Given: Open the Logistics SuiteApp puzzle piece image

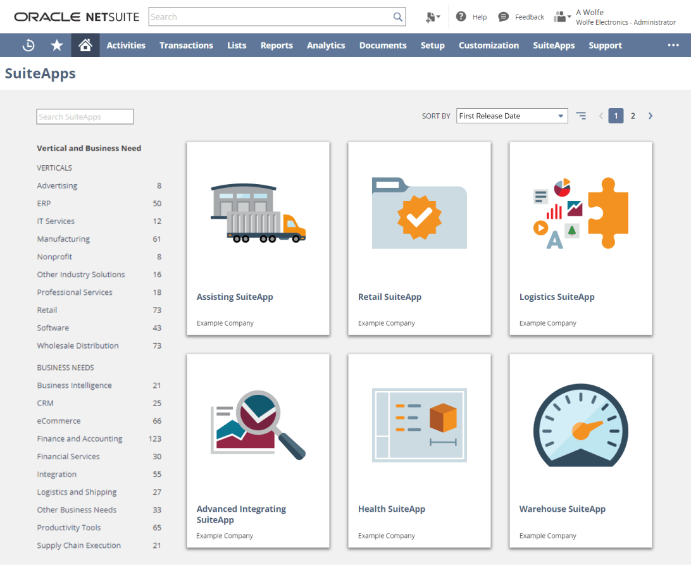Looking at the screenshot, I should (x=581, y=213).
